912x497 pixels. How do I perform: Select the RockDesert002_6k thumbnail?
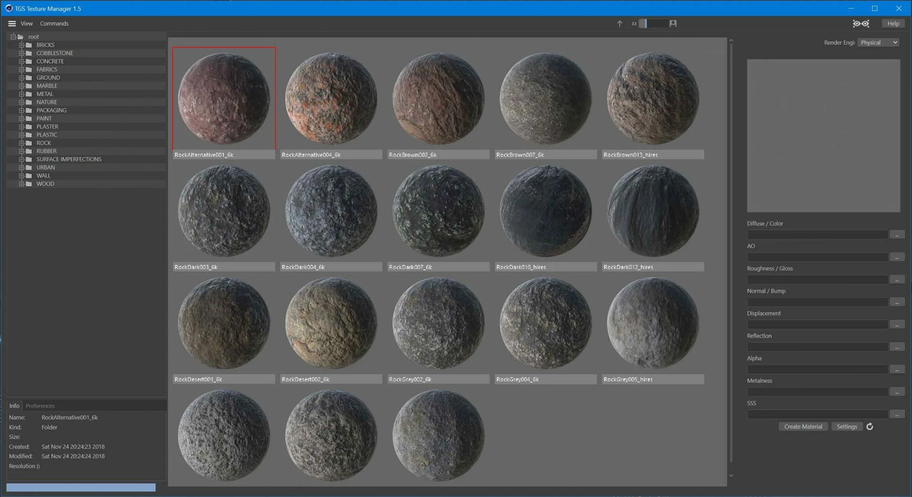[331, 324]
